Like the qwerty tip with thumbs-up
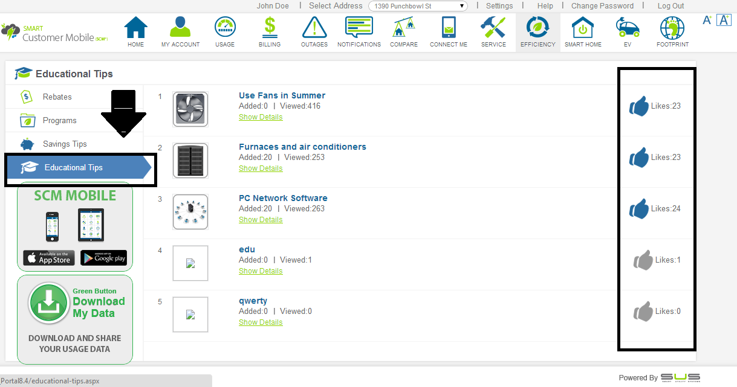The height and width of the screenshot is (387, 737). tap(643, 312)
